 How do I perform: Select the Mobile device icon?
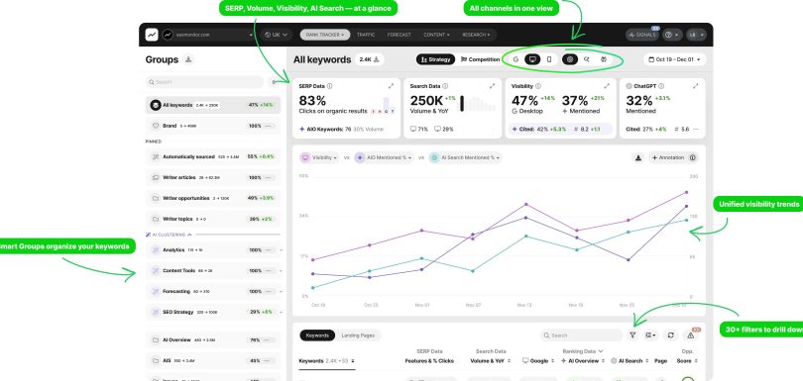[549, 59]
